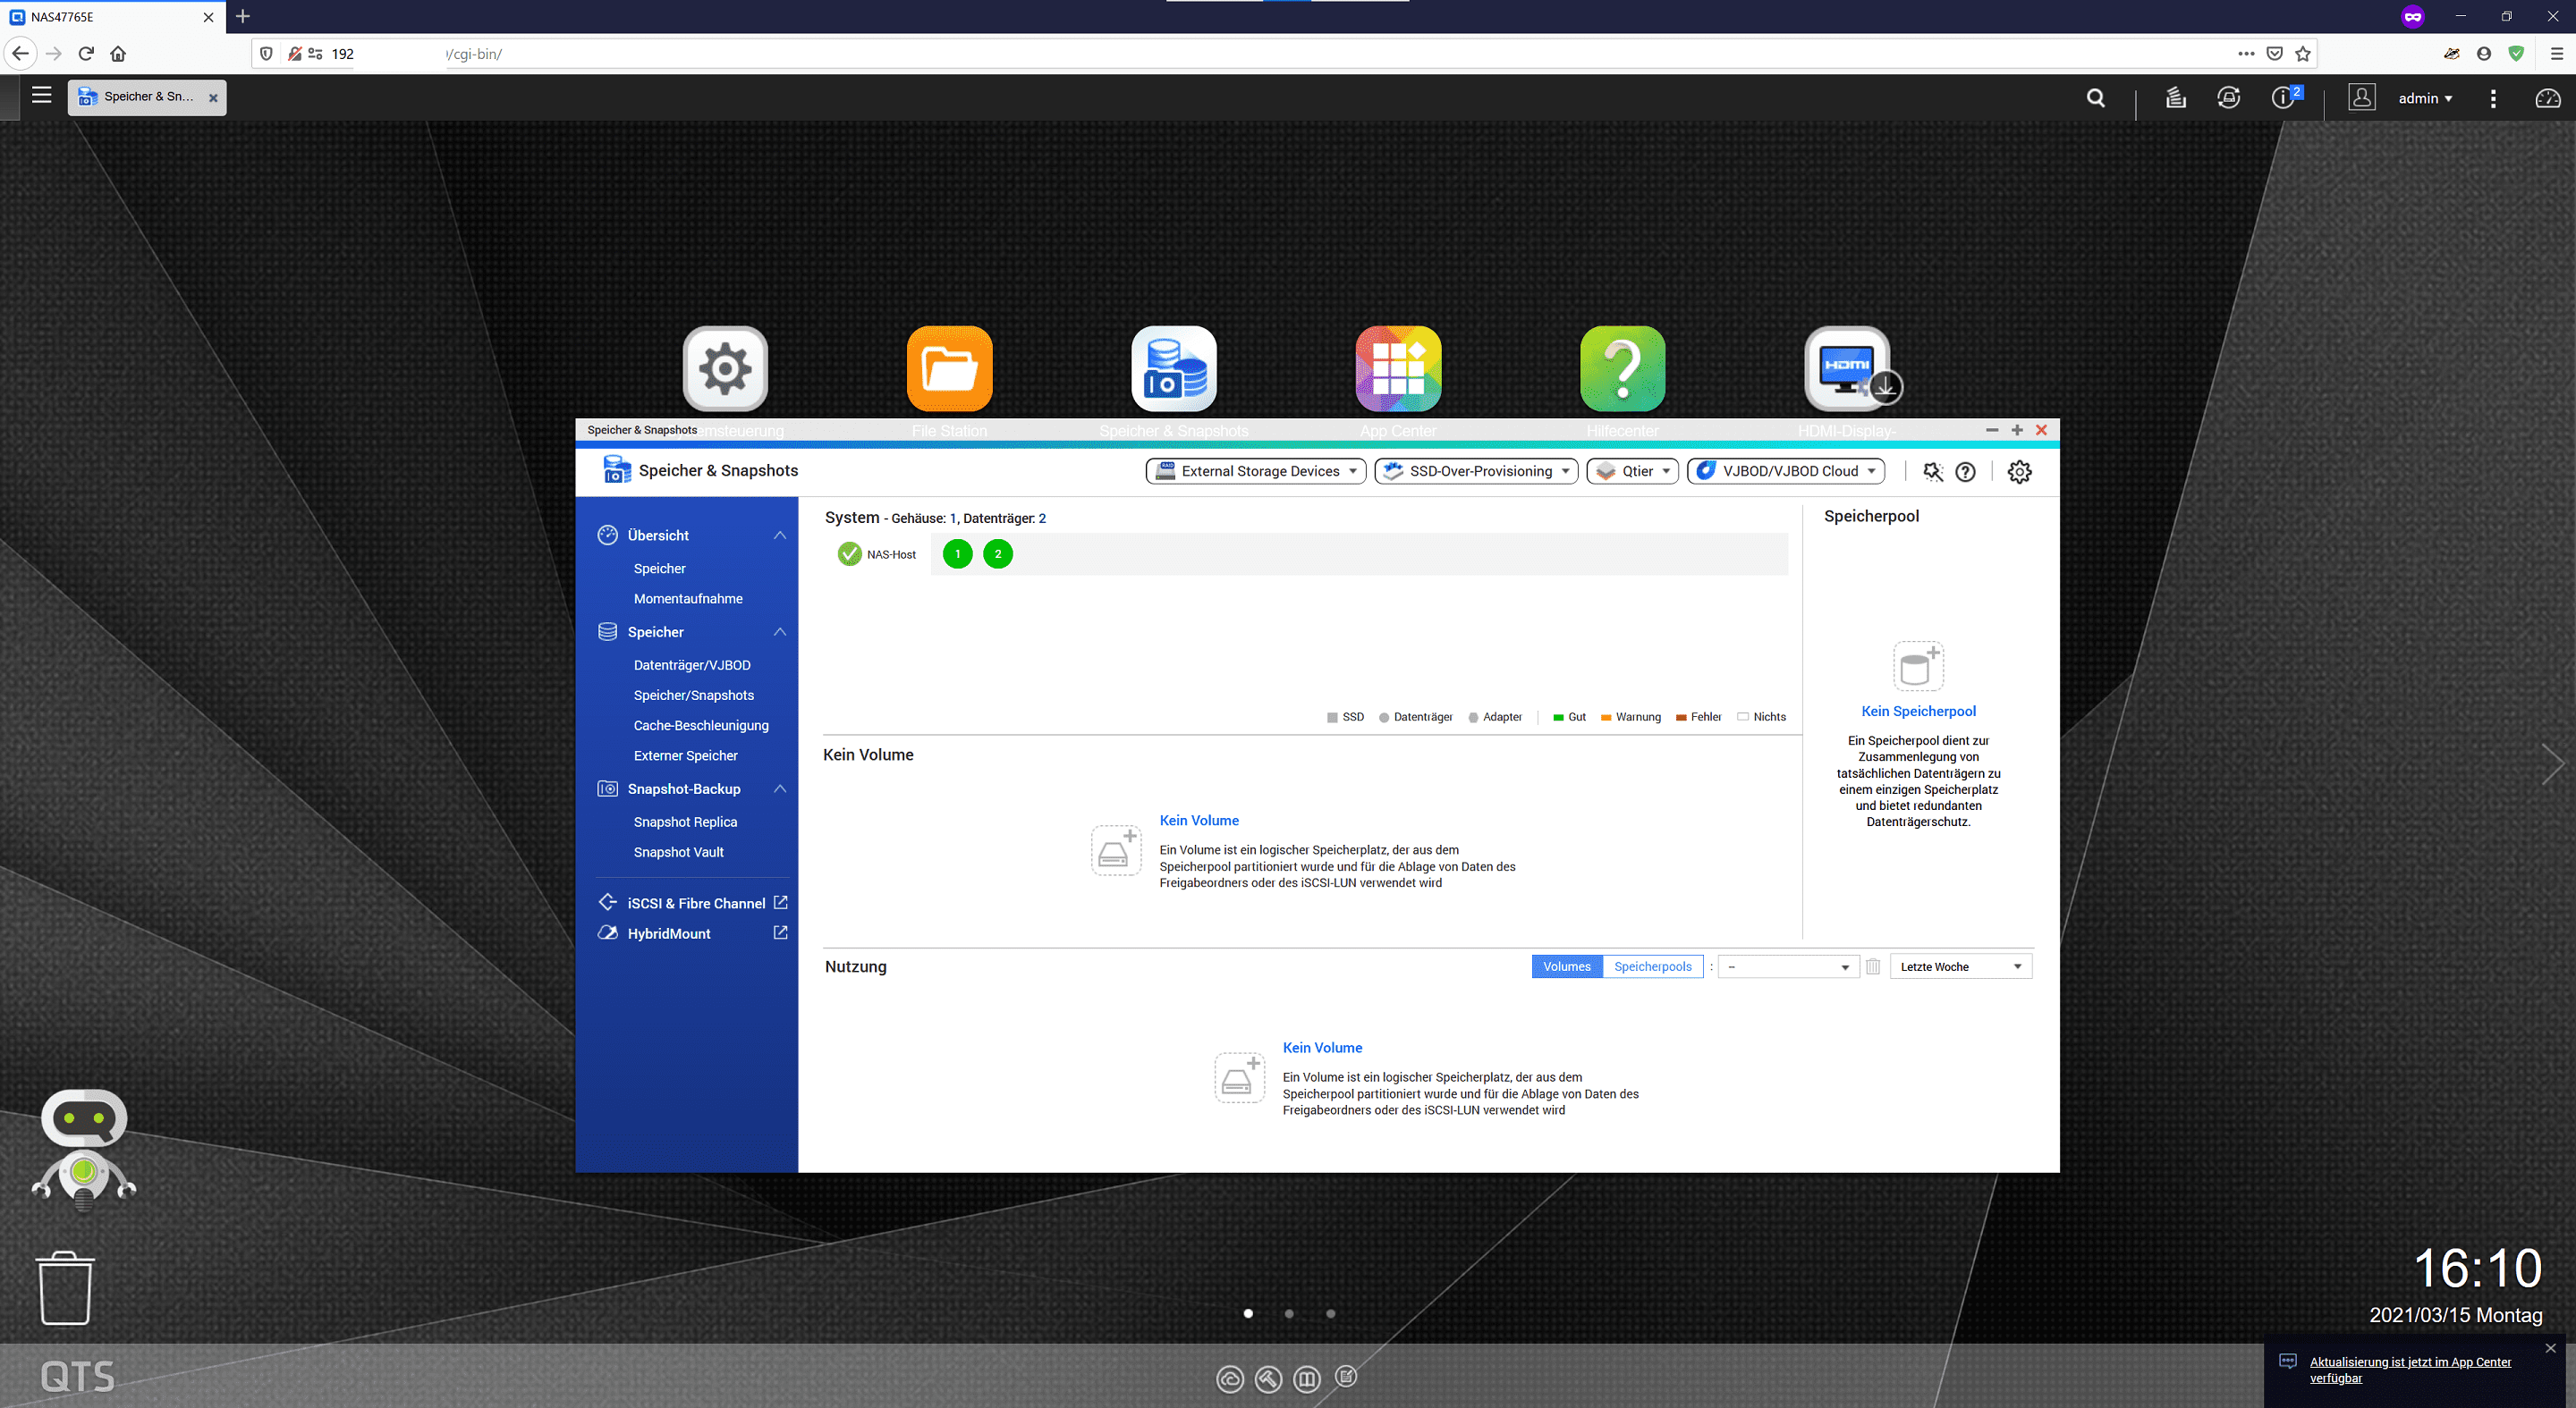
Task: Open the admin user dropdown
Action: click(x=2425, y=98)
